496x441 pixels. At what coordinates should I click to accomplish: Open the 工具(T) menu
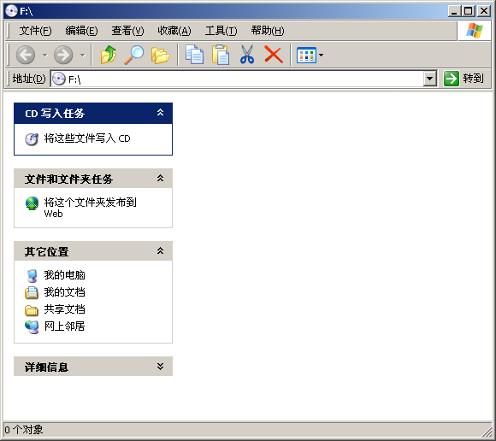[x=221, y=31]
